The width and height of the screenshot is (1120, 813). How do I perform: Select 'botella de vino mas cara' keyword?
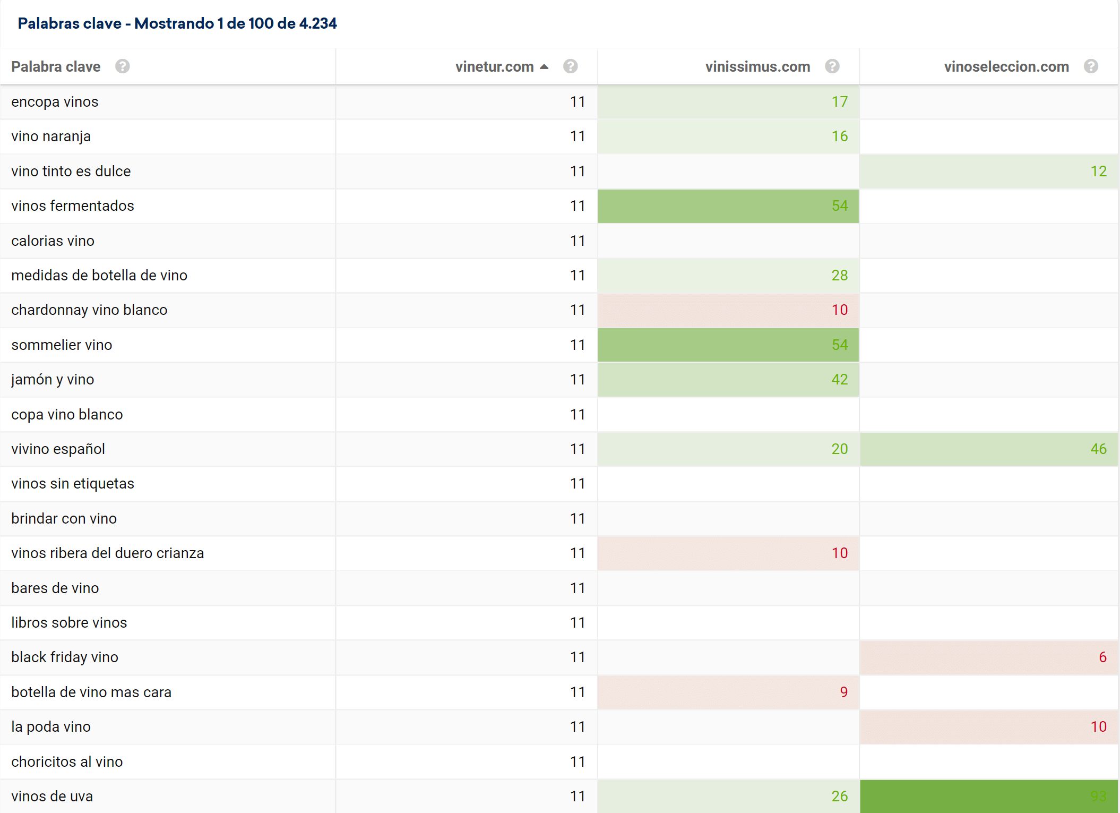91,692
